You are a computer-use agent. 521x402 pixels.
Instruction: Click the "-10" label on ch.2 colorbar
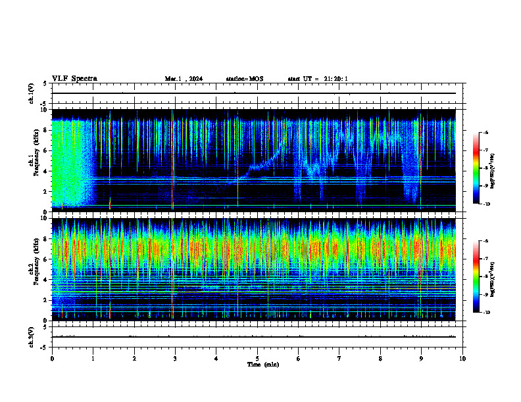click(x=487, y=312)
